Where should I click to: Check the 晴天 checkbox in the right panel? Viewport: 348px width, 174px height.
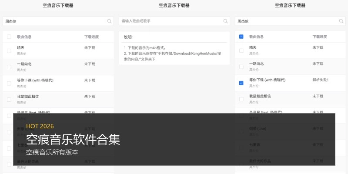click(x=241, y=50)
